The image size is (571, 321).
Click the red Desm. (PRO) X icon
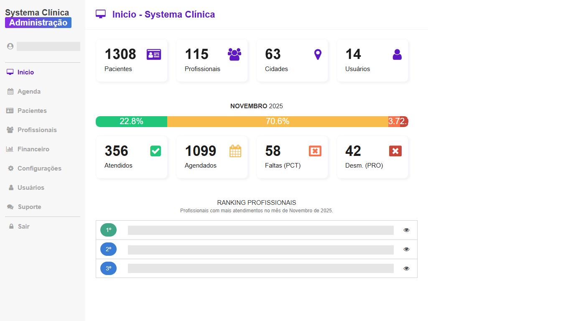coord(395,151)
